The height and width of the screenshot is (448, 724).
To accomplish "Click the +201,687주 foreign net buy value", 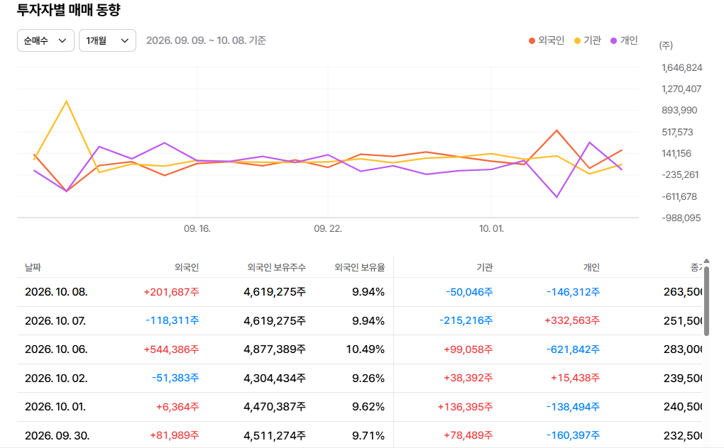I will 171,292.
